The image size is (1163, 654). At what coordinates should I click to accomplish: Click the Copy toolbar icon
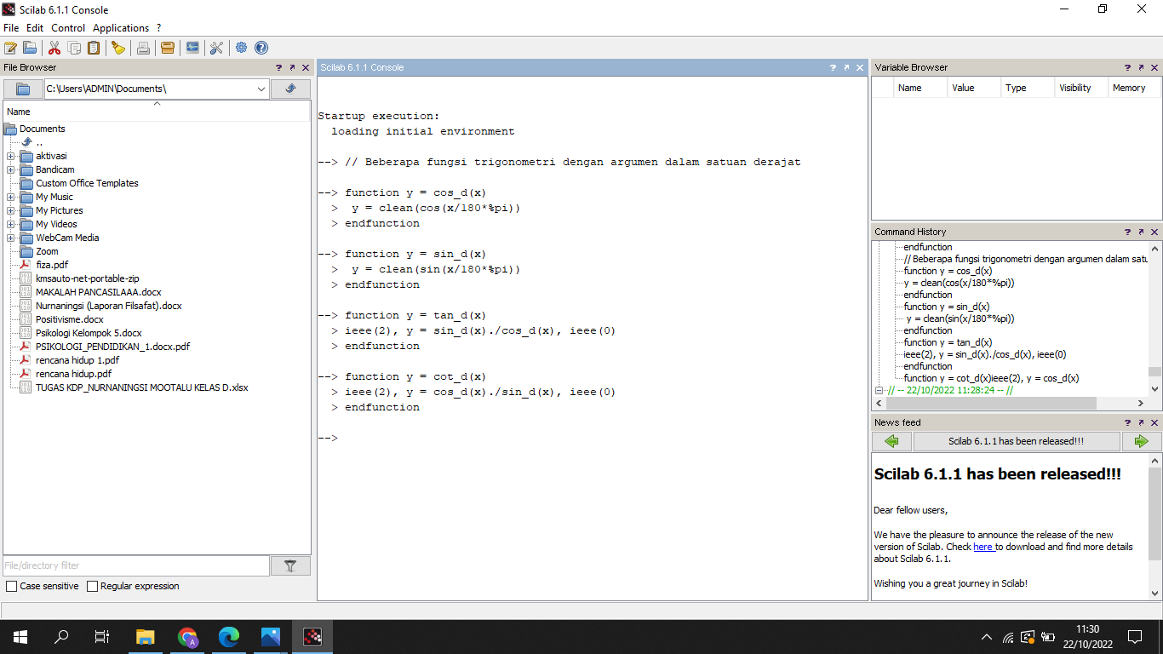[75, 48]
